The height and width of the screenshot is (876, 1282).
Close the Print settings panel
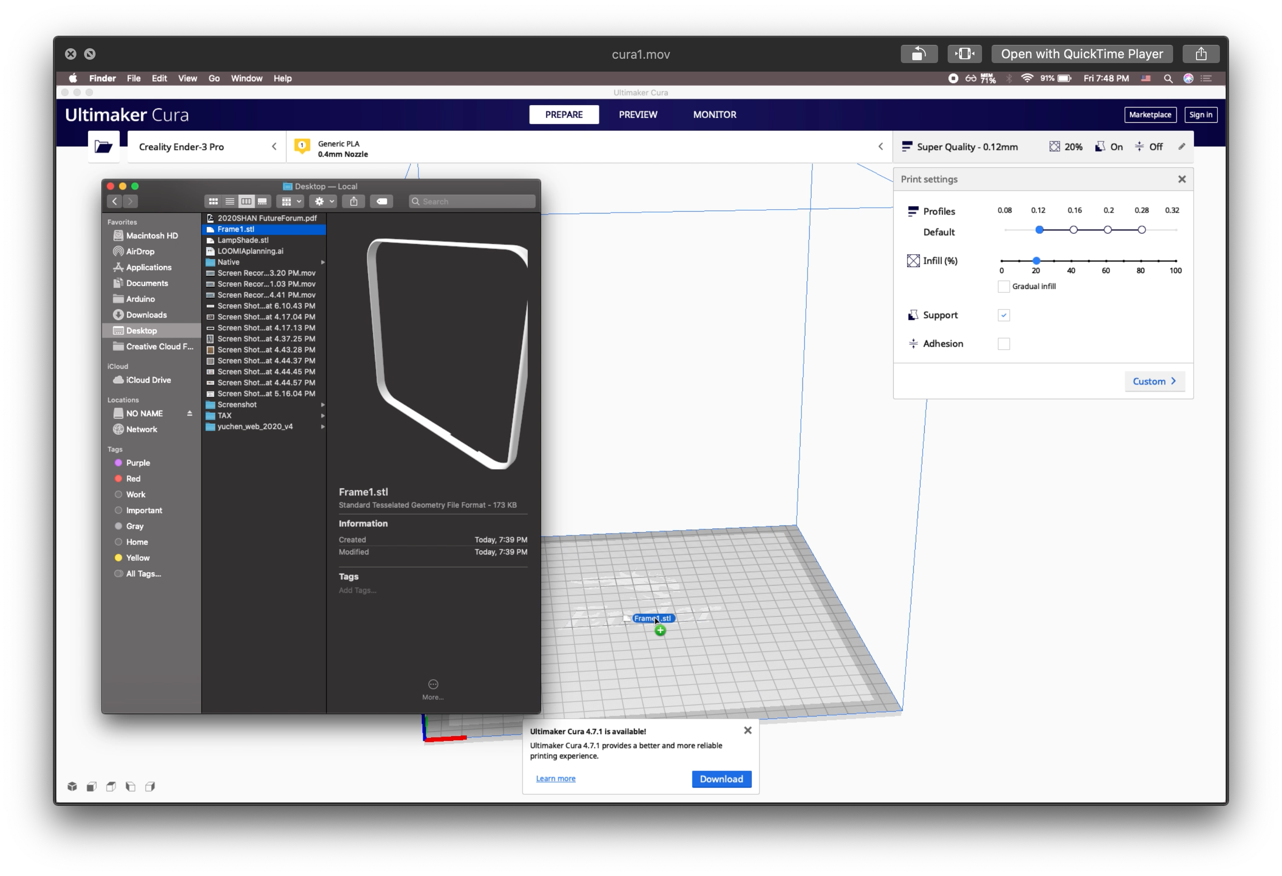tap(1182, 179)
